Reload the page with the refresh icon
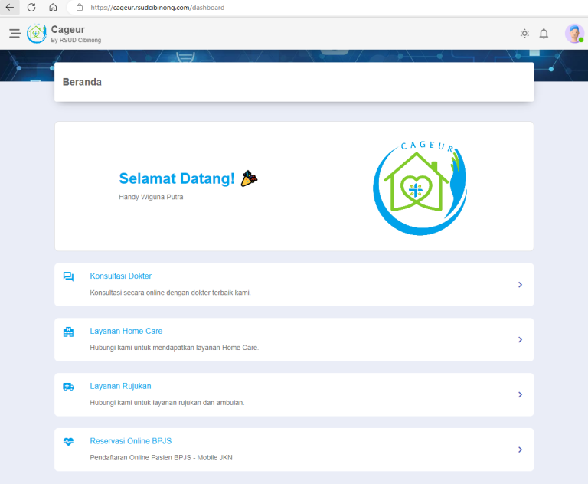588x484 pixels. coord(31,7)
